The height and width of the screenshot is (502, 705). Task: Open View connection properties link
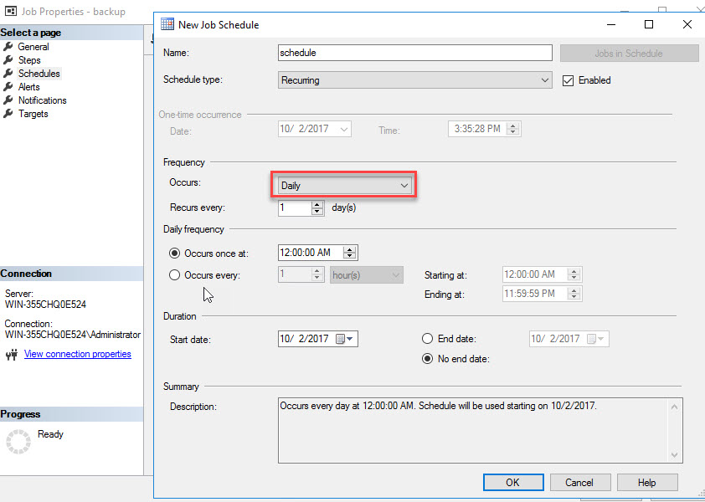[x=78, y=354]
